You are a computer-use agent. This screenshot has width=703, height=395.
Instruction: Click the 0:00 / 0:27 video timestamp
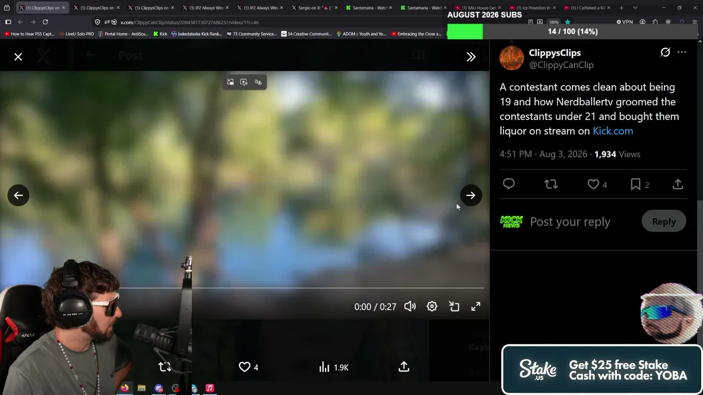coord(375,307)
